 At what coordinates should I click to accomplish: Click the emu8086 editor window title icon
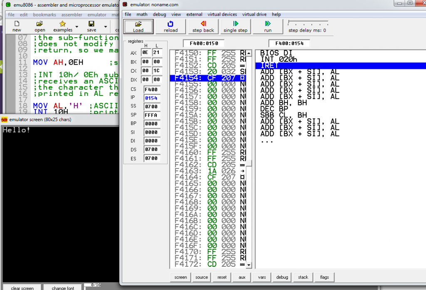point(8,5)
